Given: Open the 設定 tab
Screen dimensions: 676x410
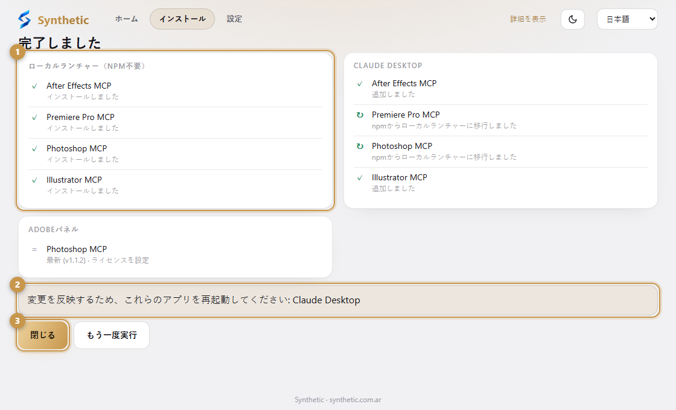Looking at the screenshot, I should click(x=234, y=19).
